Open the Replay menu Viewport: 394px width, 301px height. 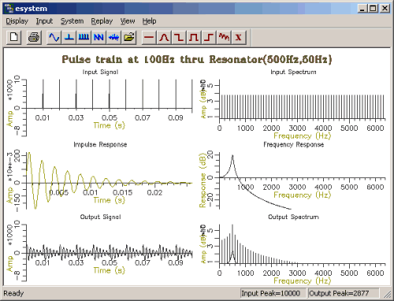pos(102,21)
